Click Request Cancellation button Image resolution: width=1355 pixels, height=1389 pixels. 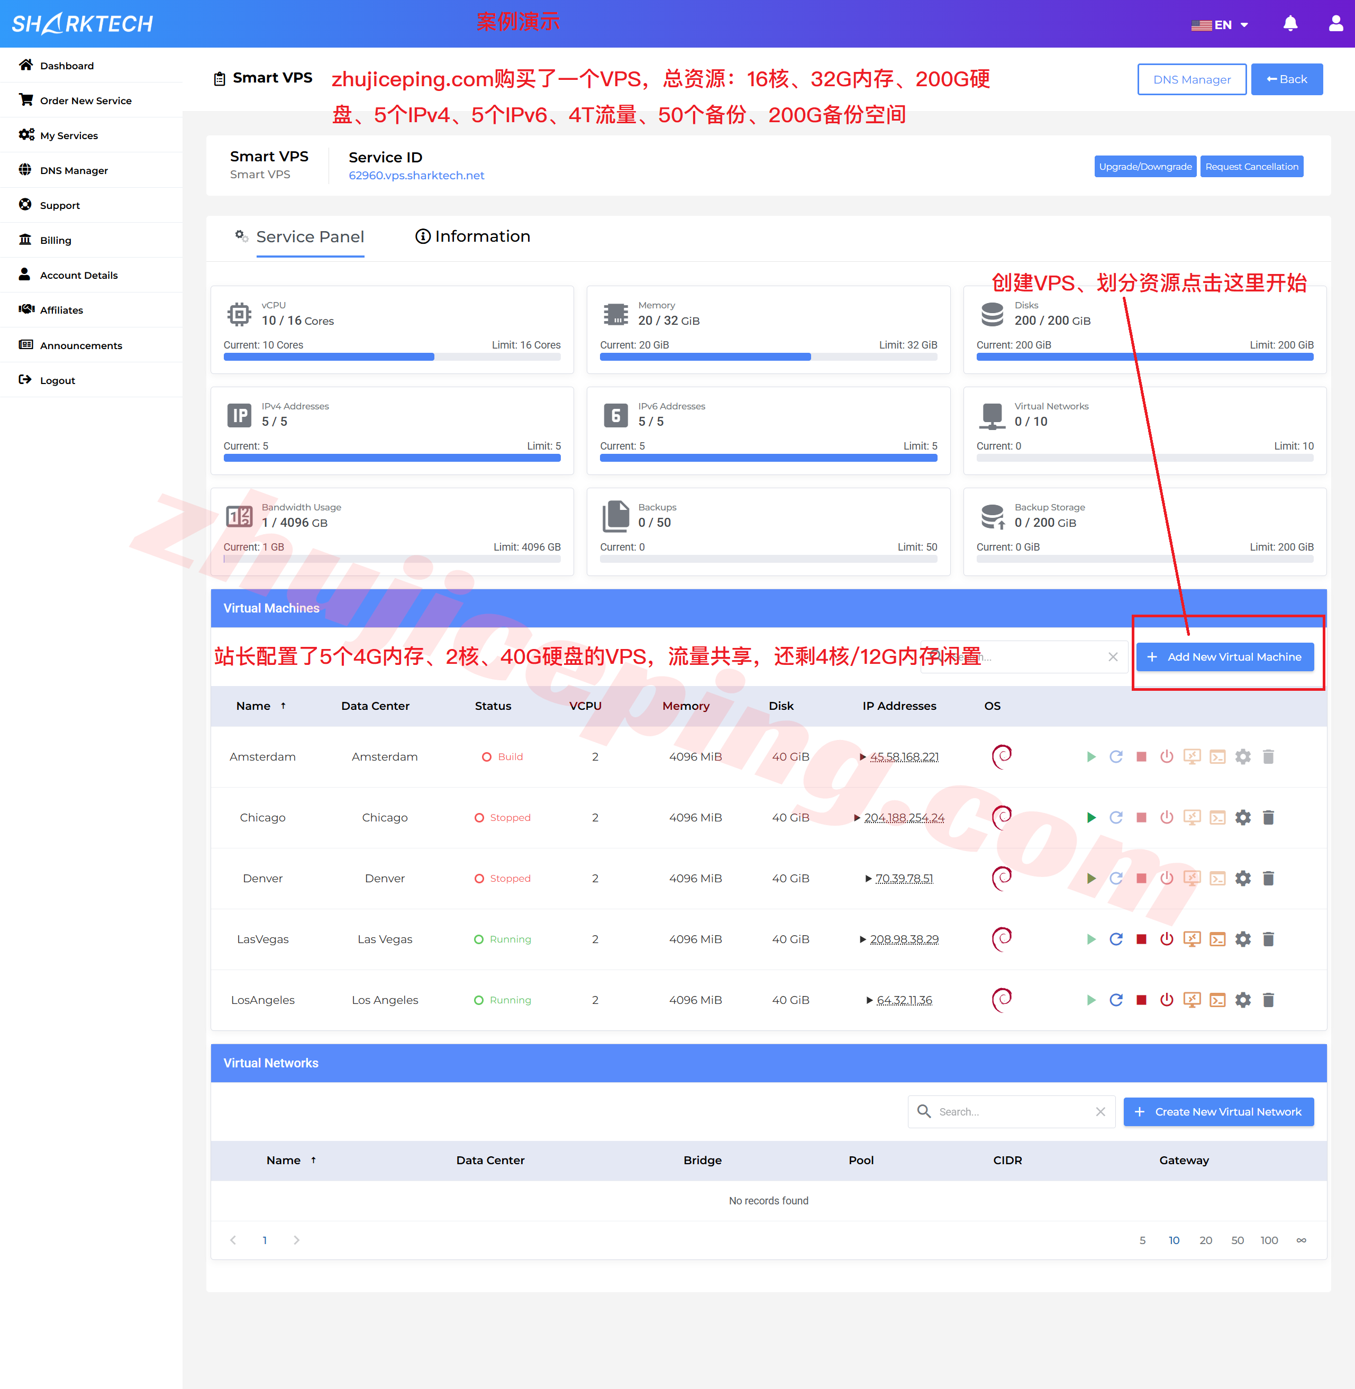point(1251,167)
